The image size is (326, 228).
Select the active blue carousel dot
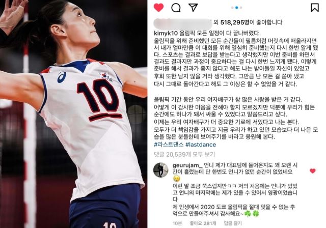click(x=236, y=8)
